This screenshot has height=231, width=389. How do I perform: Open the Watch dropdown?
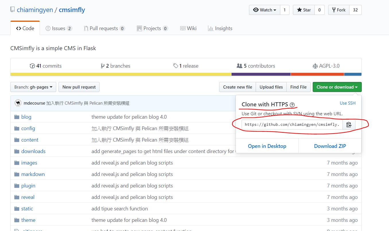[x=264, y=10]
